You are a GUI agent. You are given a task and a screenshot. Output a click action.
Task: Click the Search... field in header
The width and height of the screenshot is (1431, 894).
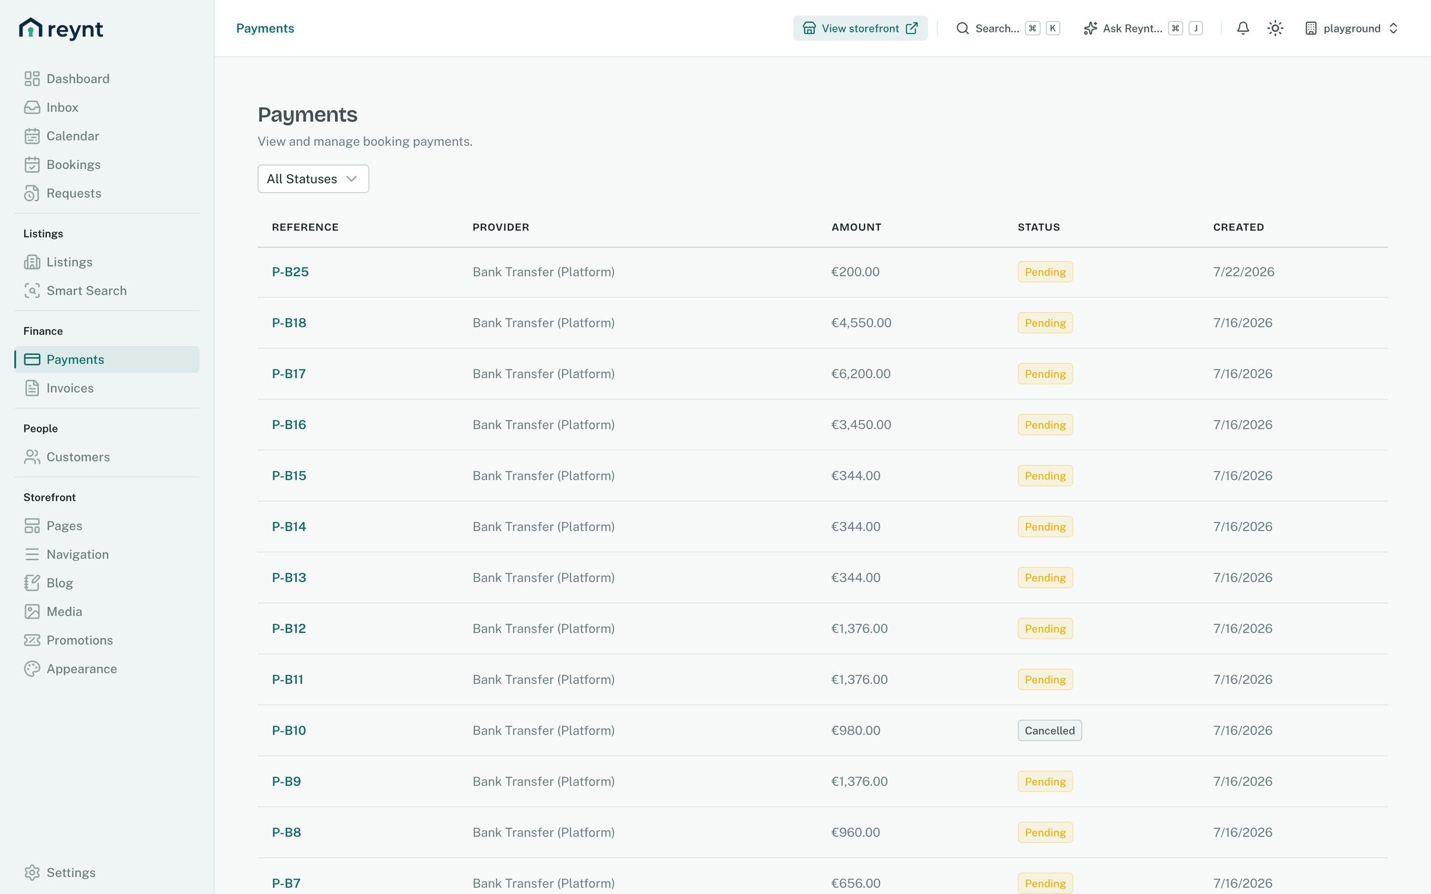[x=1008, y=28]
